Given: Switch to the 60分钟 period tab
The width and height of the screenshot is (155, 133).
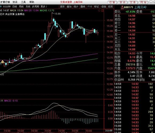Looking at the screenshot, I should (x=7, y=7).
